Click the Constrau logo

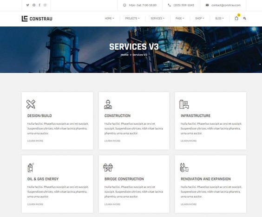(x=37, y=19)
